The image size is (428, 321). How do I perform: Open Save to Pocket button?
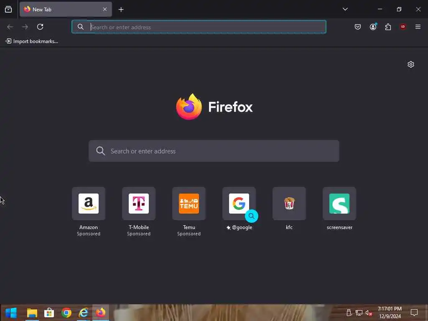pyautogui.click(x=358, y=27)
